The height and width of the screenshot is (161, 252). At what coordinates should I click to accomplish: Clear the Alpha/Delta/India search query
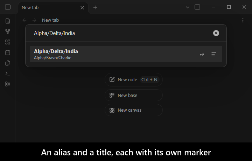[216, 33]
